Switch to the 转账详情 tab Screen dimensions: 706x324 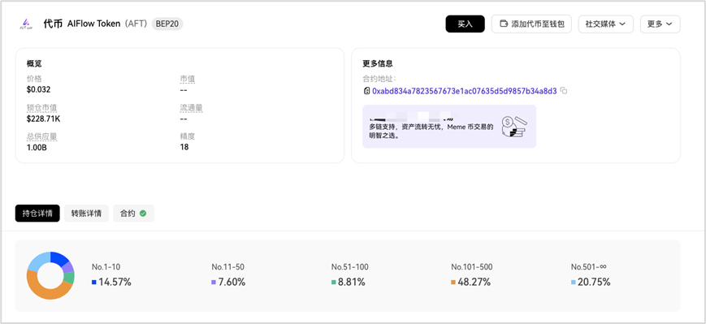click(x=86, y=214)
